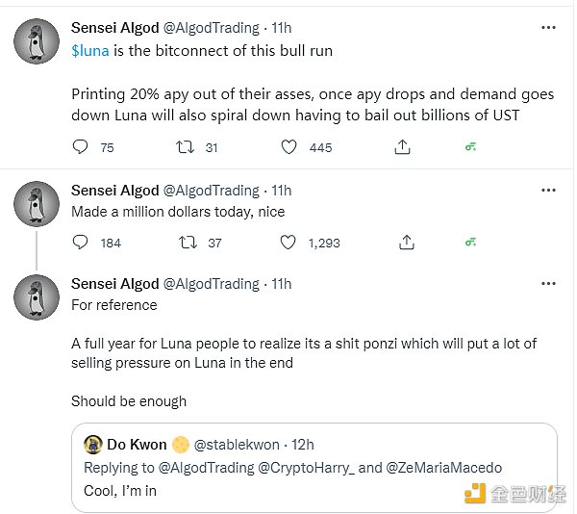Open more options on 'For reference' tweet

pyautogui.click(x=548, y=283)
